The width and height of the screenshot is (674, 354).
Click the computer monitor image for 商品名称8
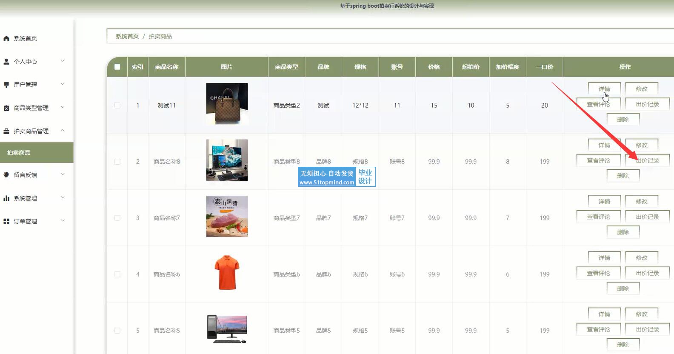click(227, 160)
